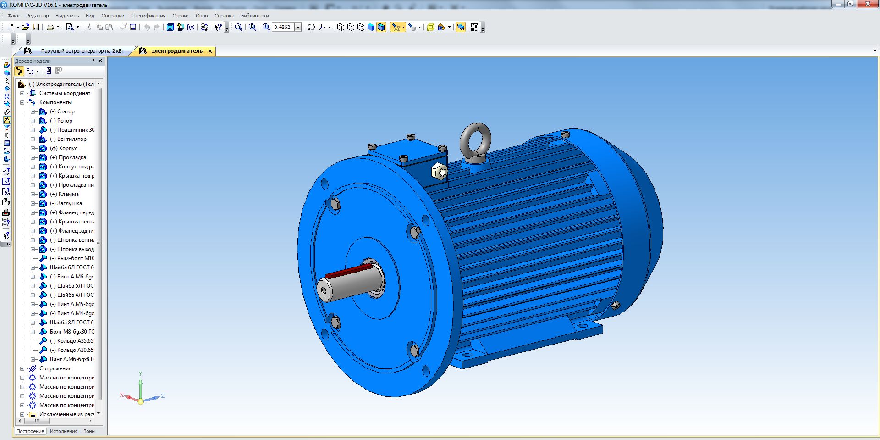
Task: Switch to the Зоны tab
Action: (x=89, y=431)
